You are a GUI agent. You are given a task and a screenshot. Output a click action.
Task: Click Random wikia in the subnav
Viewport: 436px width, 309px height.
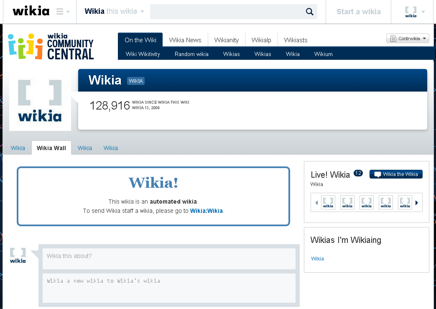(x=191, y=54)
